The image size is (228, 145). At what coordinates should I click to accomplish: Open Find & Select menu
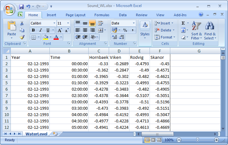click(210, 30)
